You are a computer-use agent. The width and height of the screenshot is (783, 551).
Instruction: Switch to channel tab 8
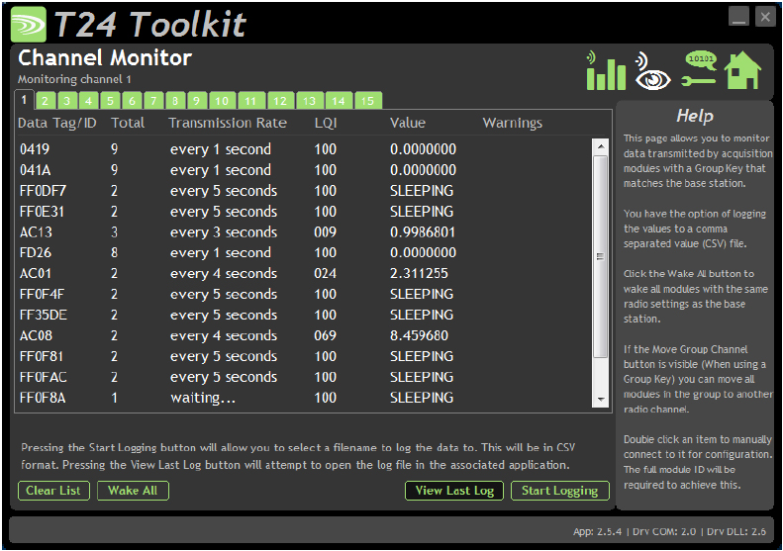pos(175,101)
